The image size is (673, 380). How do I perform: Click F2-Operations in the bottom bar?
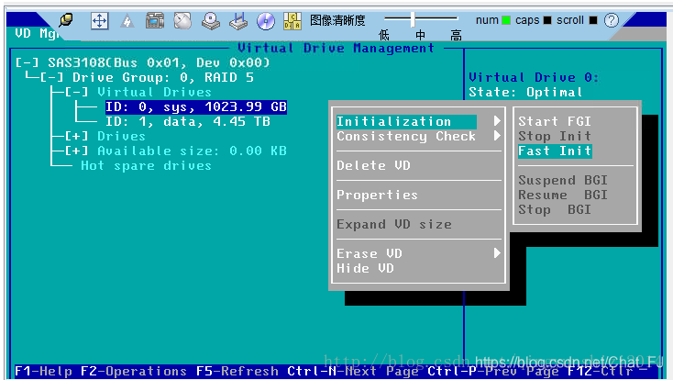134,371
